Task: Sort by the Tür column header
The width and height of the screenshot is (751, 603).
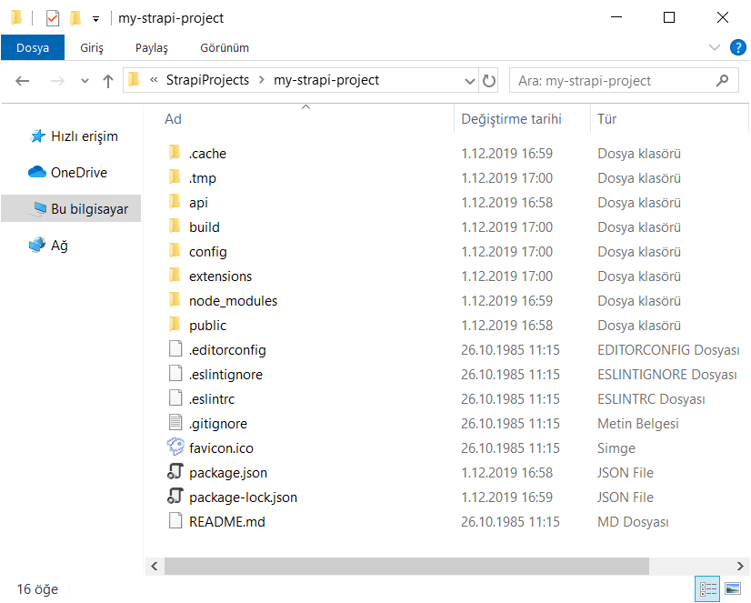Action: (606, 119)
